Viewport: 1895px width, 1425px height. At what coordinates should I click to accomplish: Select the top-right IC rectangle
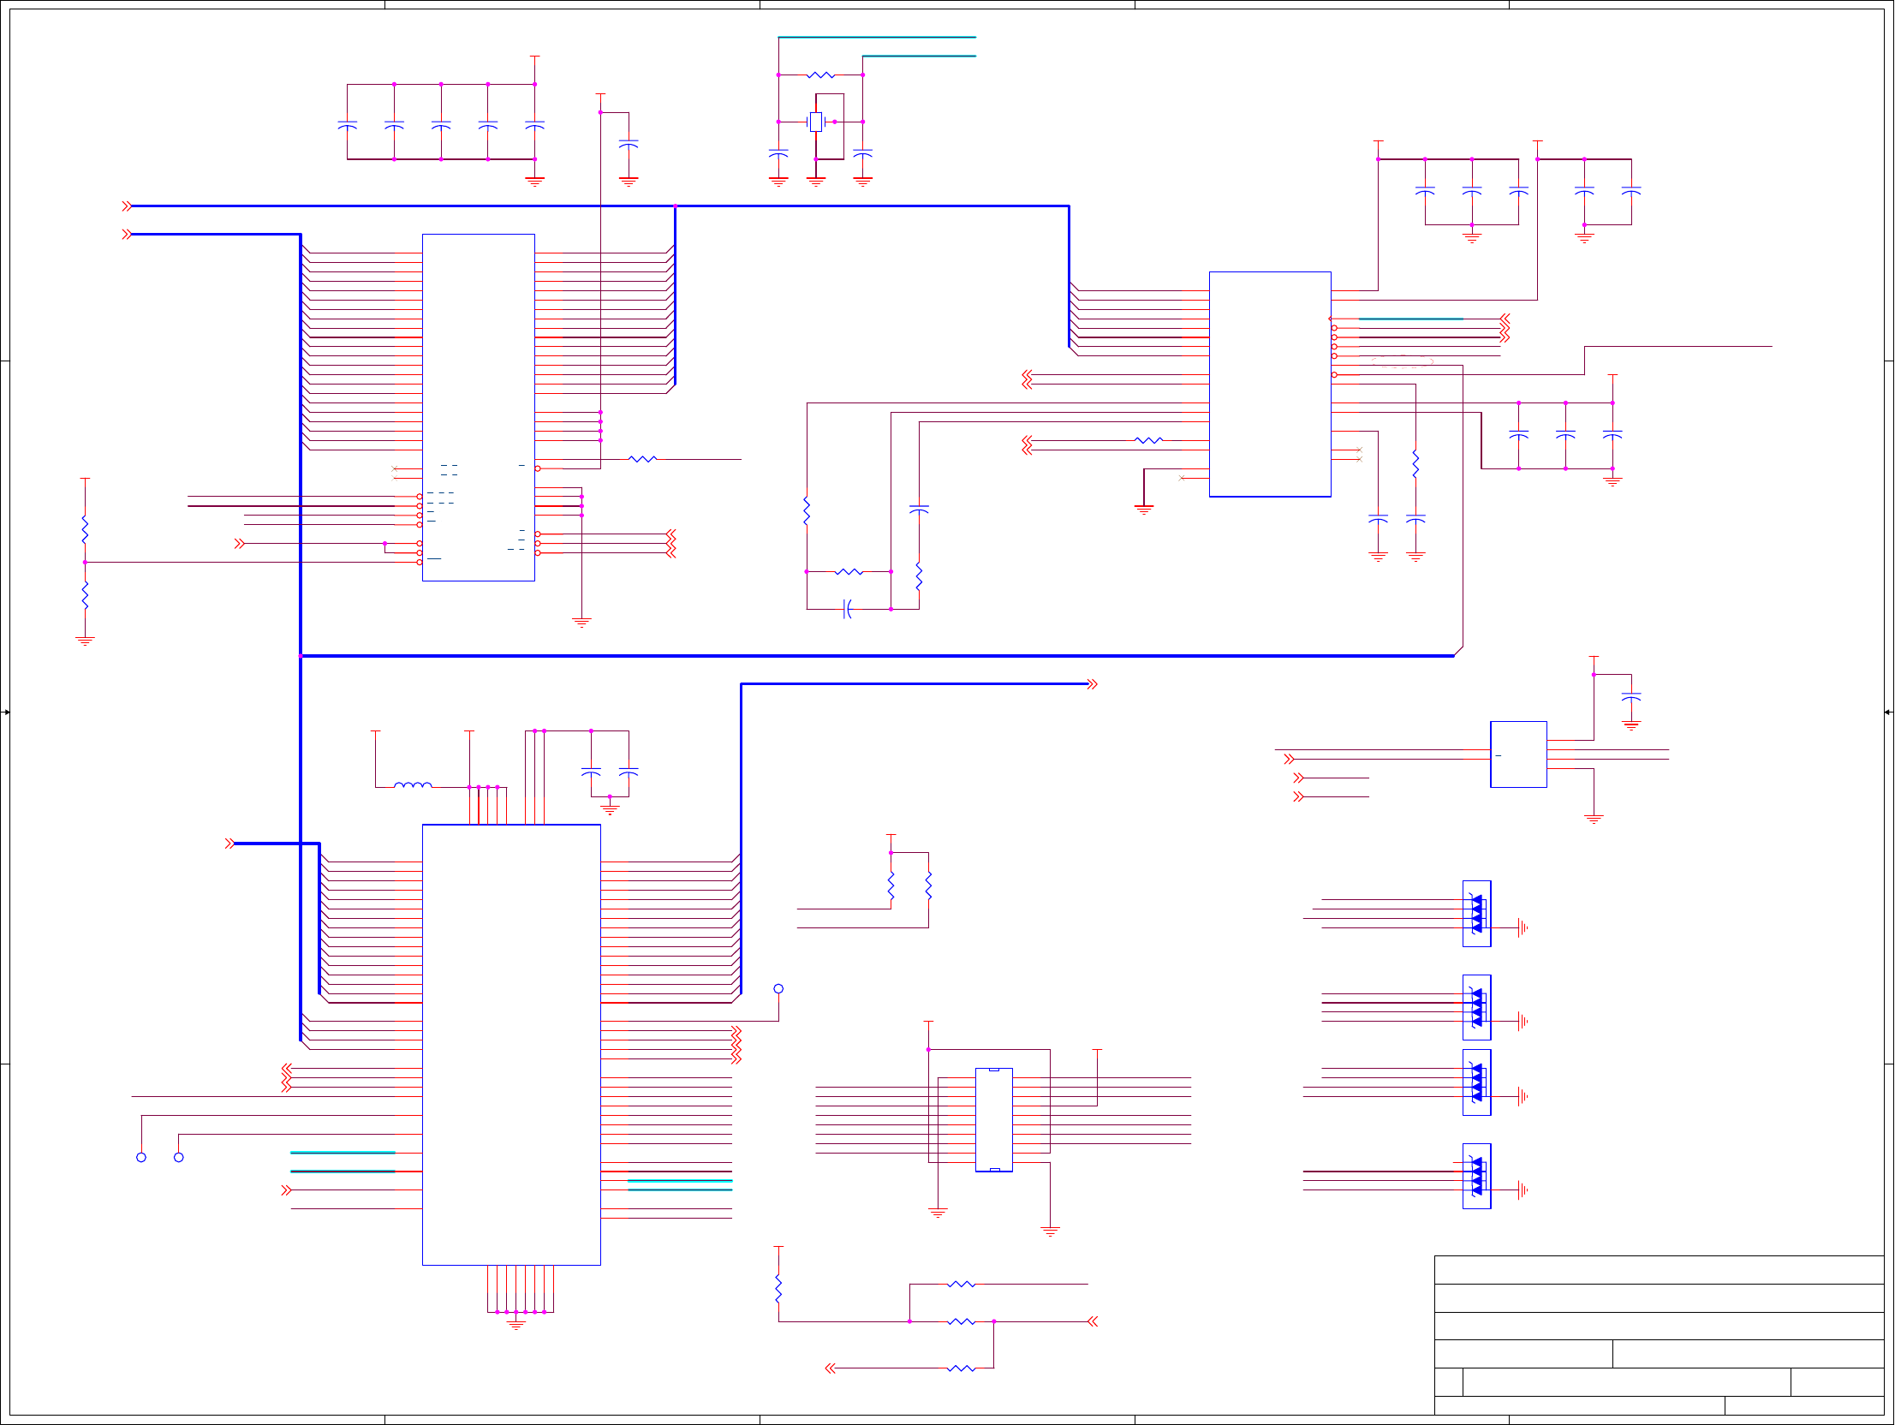[1270, 384]
